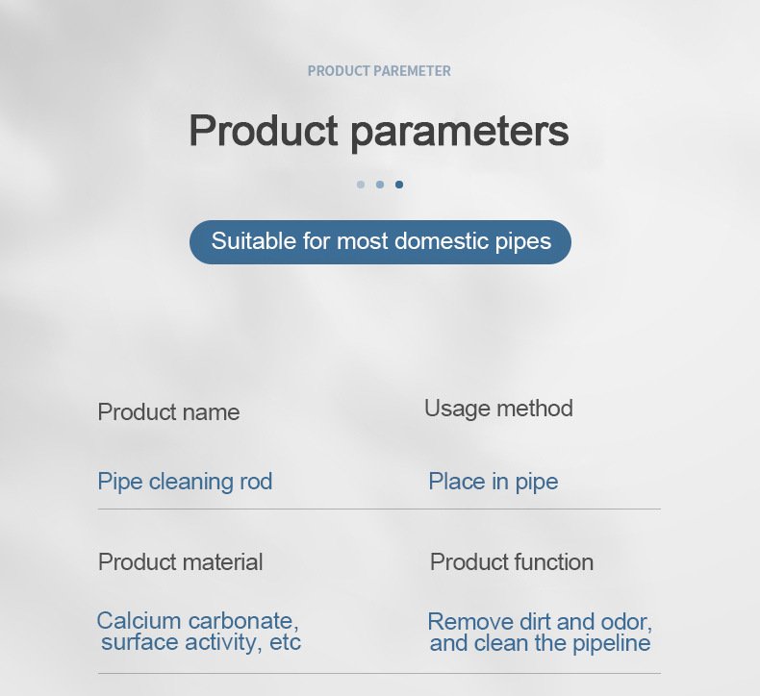Click the 'Suitable for most domestic pipes' pill

[x=380, y=241]
